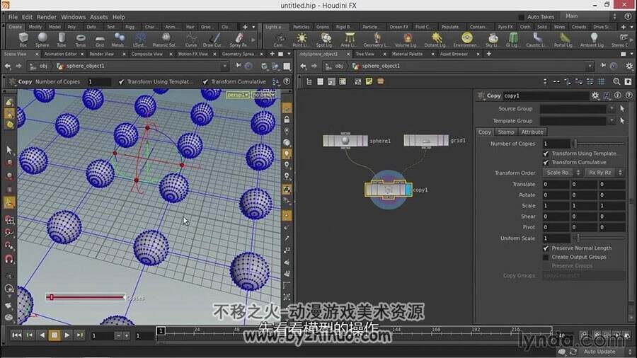Image resolution: width=637 pixels, height=358 pixels.
Task: Click the Copies handle slider in viewport
Action: 85,298
